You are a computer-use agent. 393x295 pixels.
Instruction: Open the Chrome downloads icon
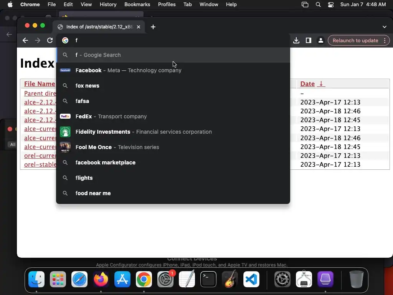click(x=296, y=40)
